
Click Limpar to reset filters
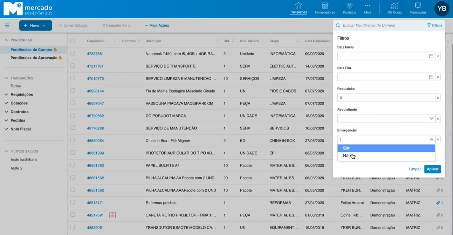(x=415, y=169)
